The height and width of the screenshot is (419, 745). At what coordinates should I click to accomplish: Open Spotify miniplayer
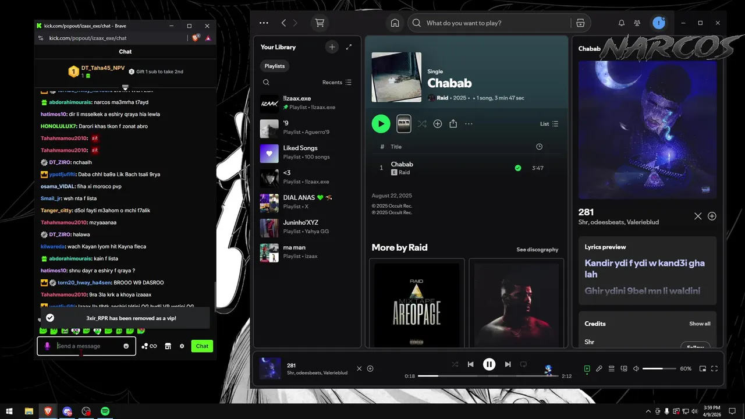tap(703, 368)
